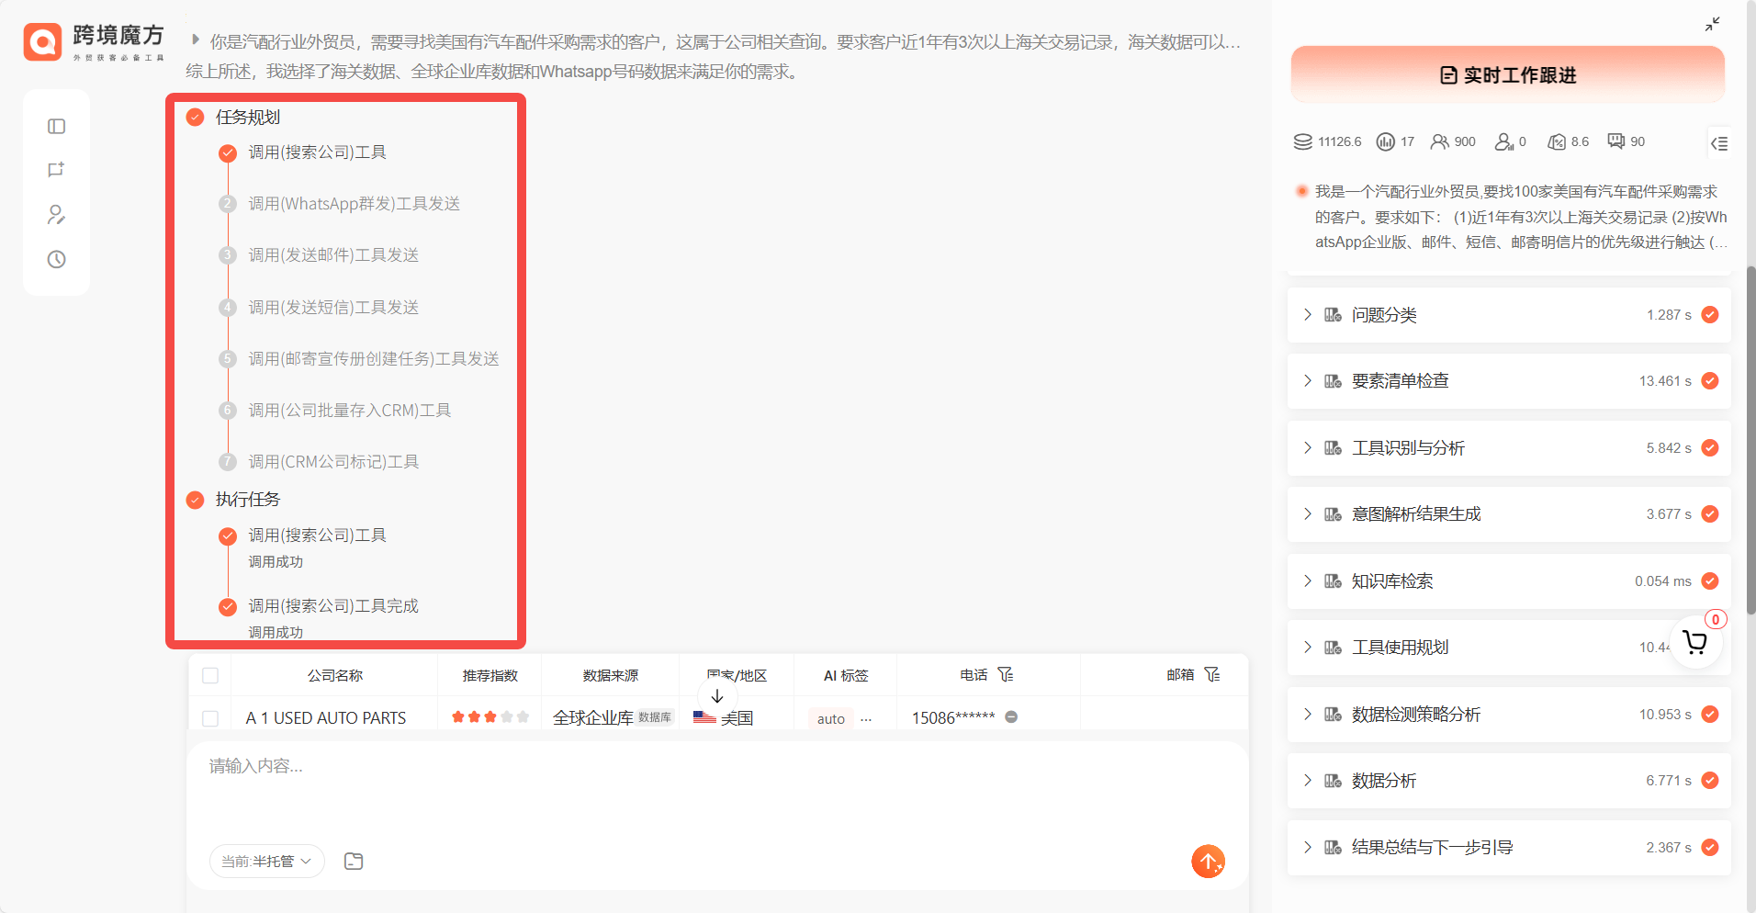Viewport: 1756px width, 913px height.
Task: Click the right panel vertical scrollbar
Action: point(1750,441)
